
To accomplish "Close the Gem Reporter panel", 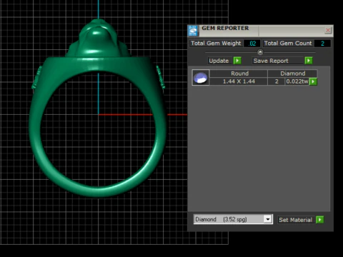I will (x=328, y=30).
